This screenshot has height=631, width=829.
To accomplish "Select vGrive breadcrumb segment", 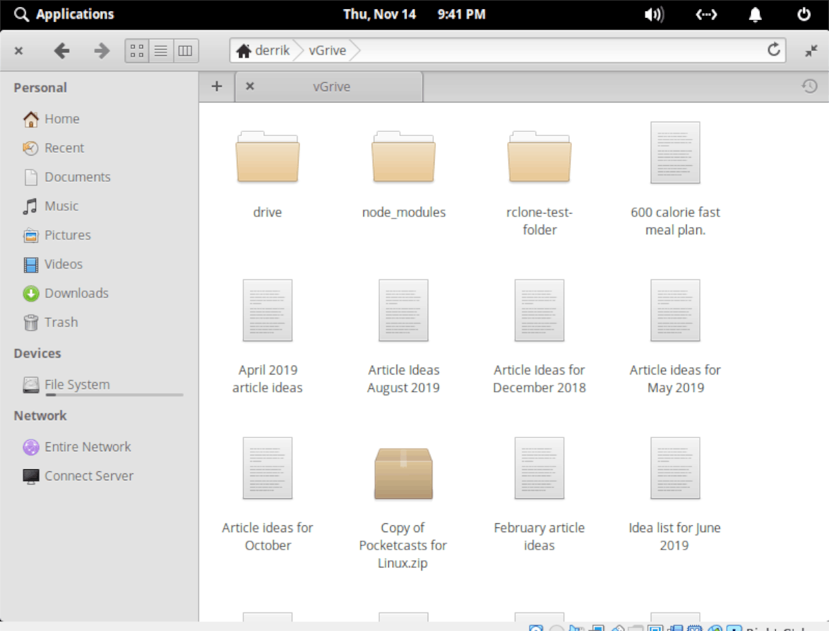I will pyautogui.click(x=327, y=50).
